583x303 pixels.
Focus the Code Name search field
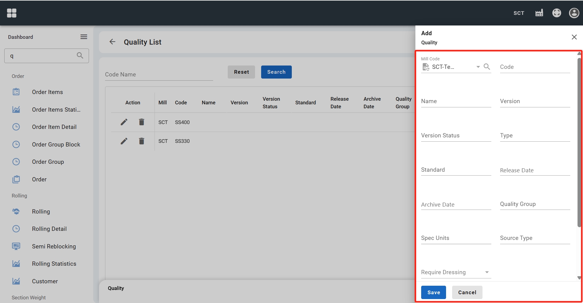159,75
